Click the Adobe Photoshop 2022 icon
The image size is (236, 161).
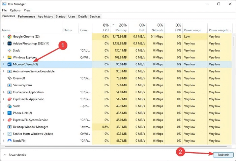click(x=9, y=43)
